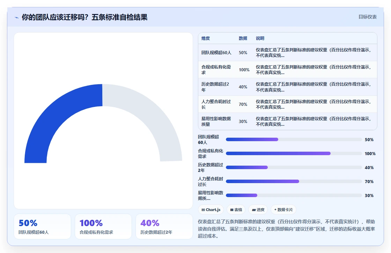Click the icon inside the 表格 chip
This screenshot has width=391, height=253.
tap(232, 210)
